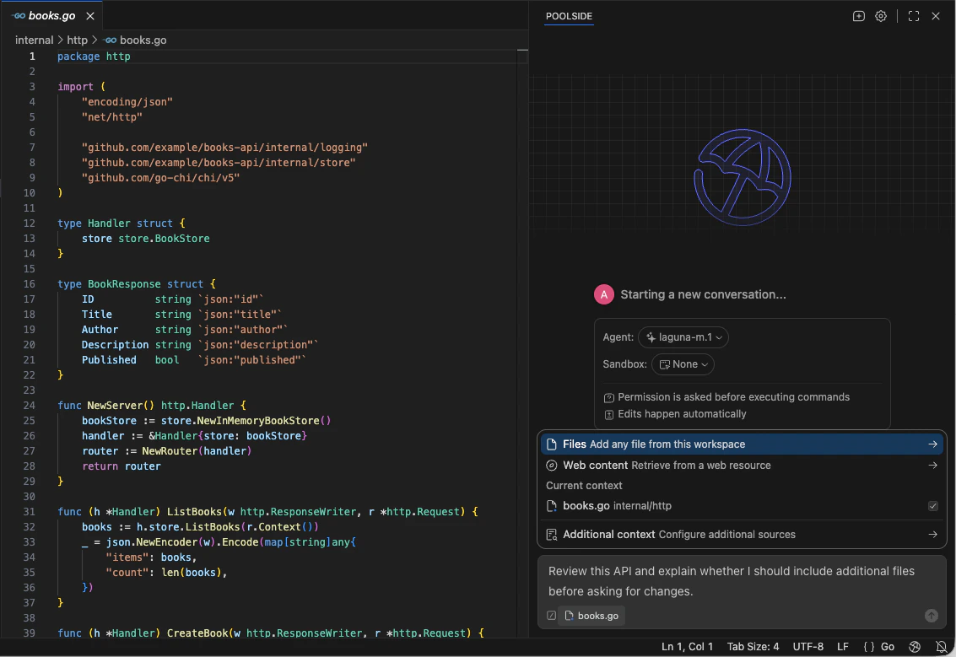Change LF line ending in status bar

pos(843,647)
